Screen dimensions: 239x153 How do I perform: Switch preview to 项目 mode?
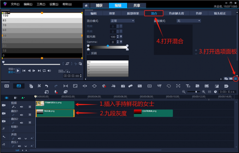click(12, 69)
